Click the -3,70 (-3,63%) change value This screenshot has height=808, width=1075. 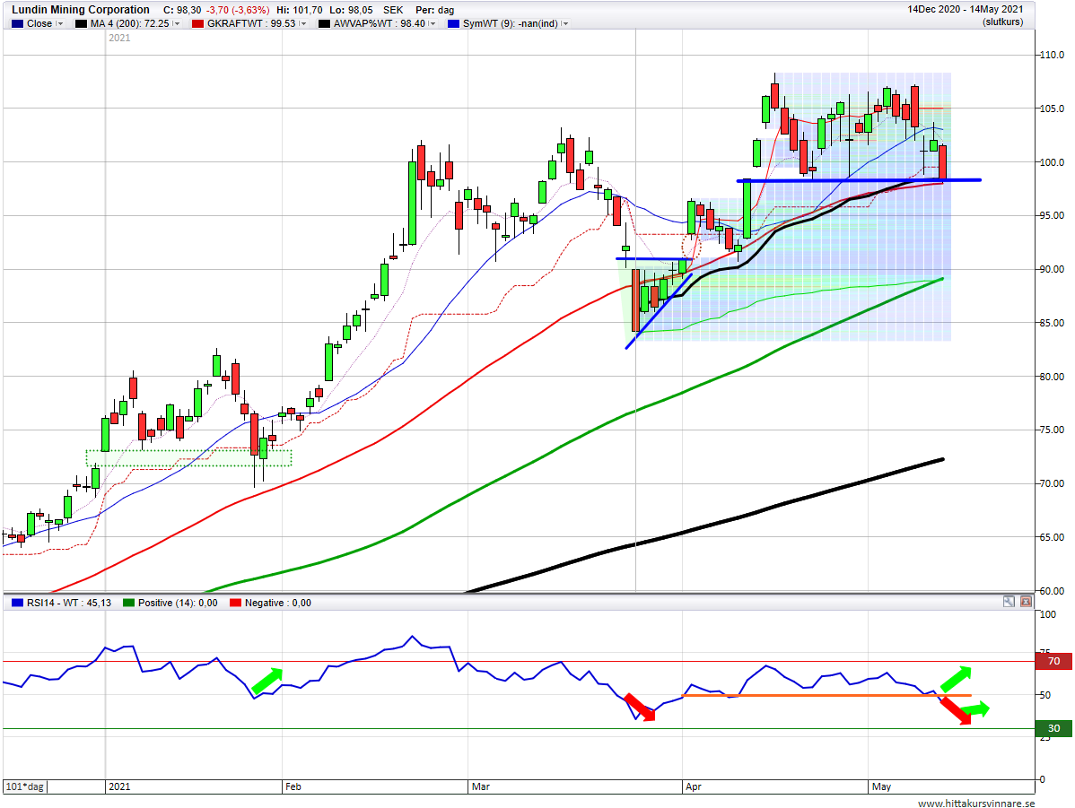[237, 10]
